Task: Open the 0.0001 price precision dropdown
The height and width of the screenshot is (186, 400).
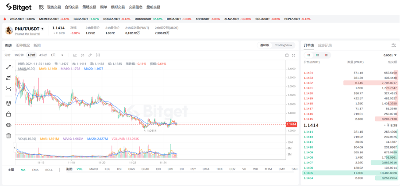Action: [390, 55]
